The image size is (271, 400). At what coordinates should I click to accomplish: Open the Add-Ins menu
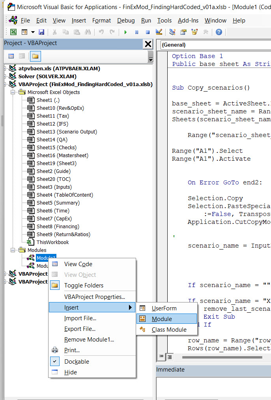pos(188,21)
